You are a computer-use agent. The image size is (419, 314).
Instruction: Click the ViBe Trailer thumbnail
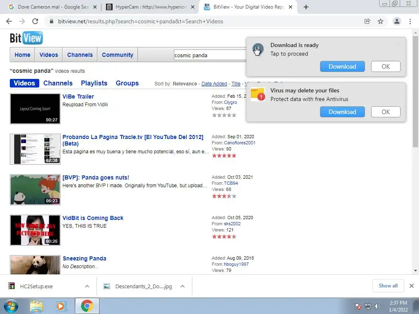click(x=35, y=109)
